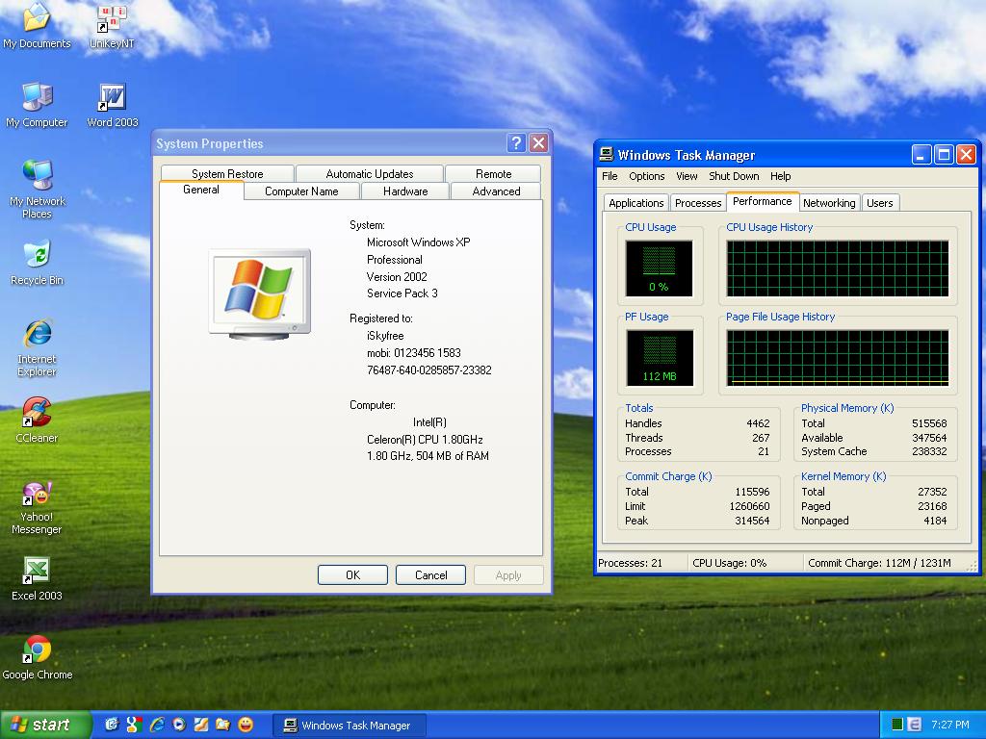Viewport: 986px width, 739px height.
Task: Select the My Computer desktop icon
Action: [37, 105]
